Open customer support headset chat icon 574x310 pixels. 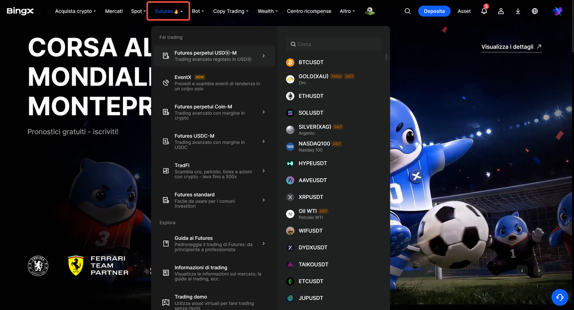[x=560, y=297]
